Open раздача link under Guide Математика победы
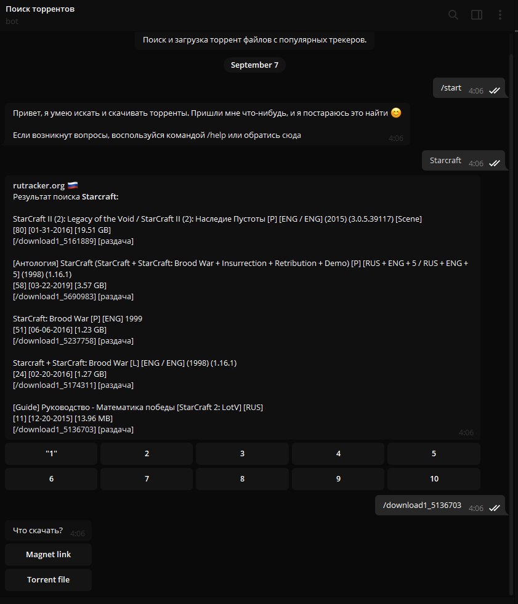This screenshot has width=518, height=604. click(116, 430)
